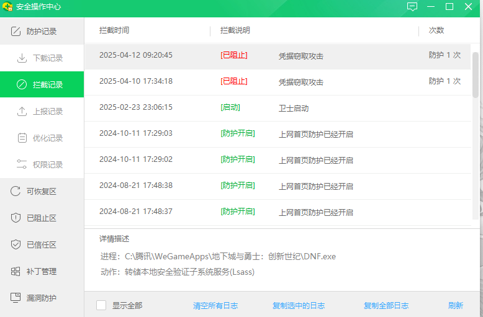This screenshot has height=317, width=483.
Task: Click the 可恢复区 refresh icon
Action: point(16,191)
